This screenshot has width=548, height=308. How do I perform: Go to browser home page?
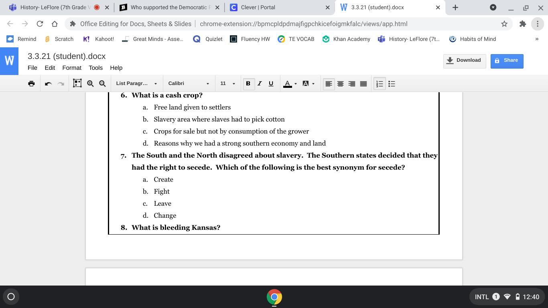[55, 24]
